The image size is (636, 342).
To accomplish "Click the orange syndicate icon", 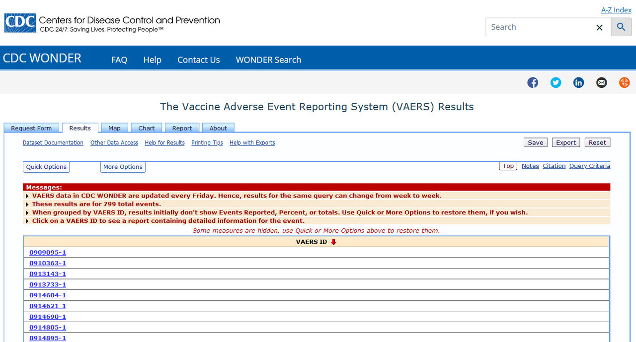I will coord(624,83).
